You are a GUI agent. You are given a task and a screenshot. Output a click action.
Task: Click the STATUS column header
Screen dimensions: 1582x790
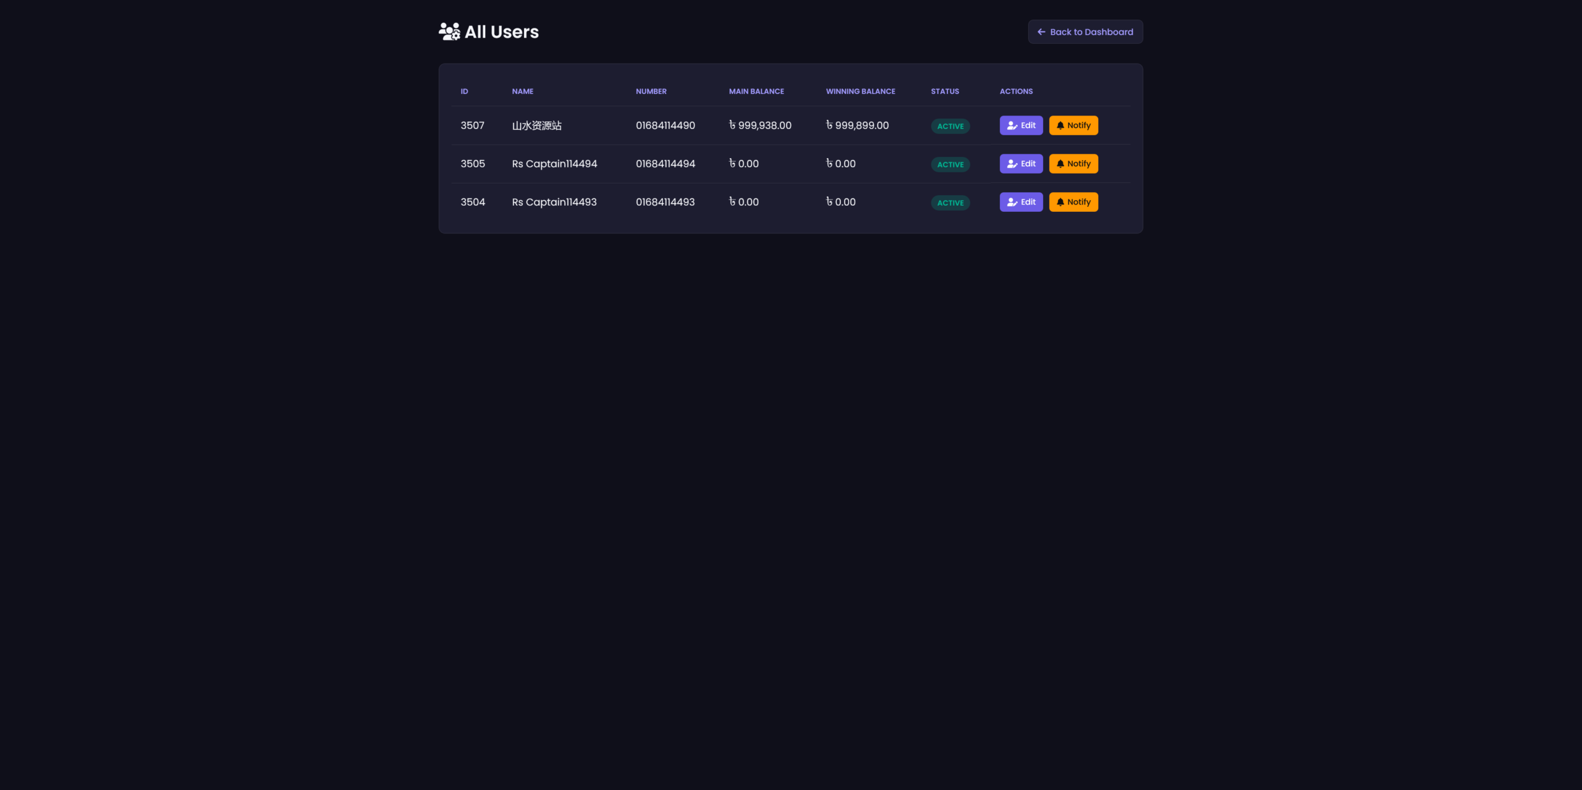[x=945, y=91]
